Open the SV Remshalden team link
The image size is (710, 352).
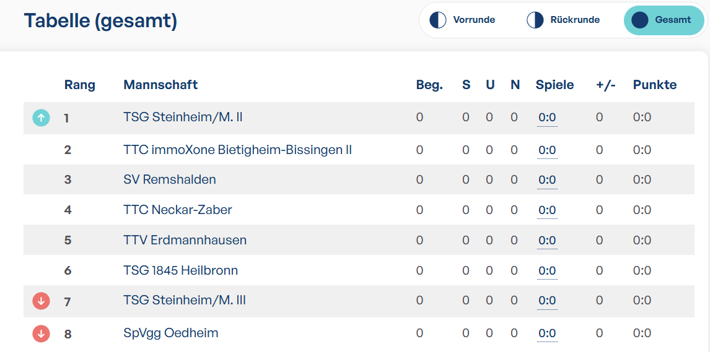pyautogui.click(x=170, y=179)
